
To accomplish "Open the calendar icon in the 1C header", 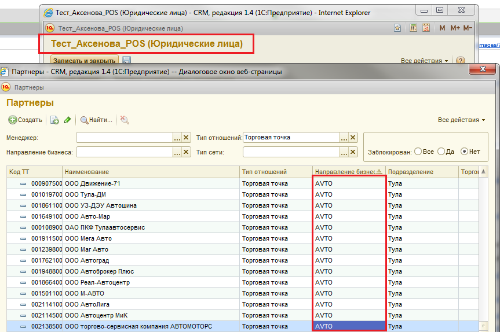I will tap(426, 28).
